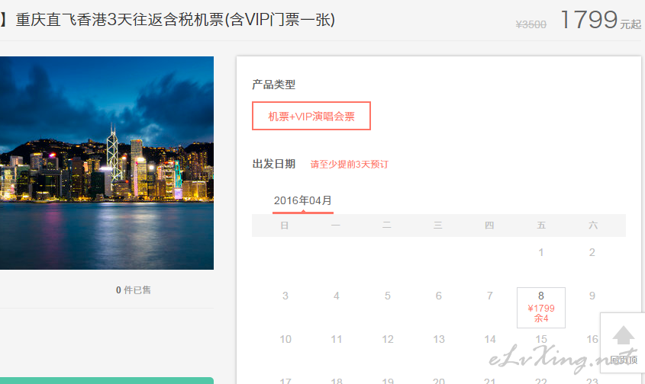The image size is (645, 384).
Task: Pick date 13 in the calendar
Action: 438,339
